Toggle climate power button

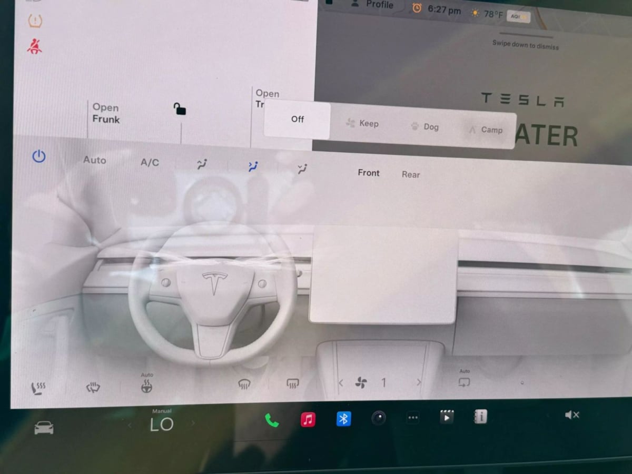coord(39,156)
